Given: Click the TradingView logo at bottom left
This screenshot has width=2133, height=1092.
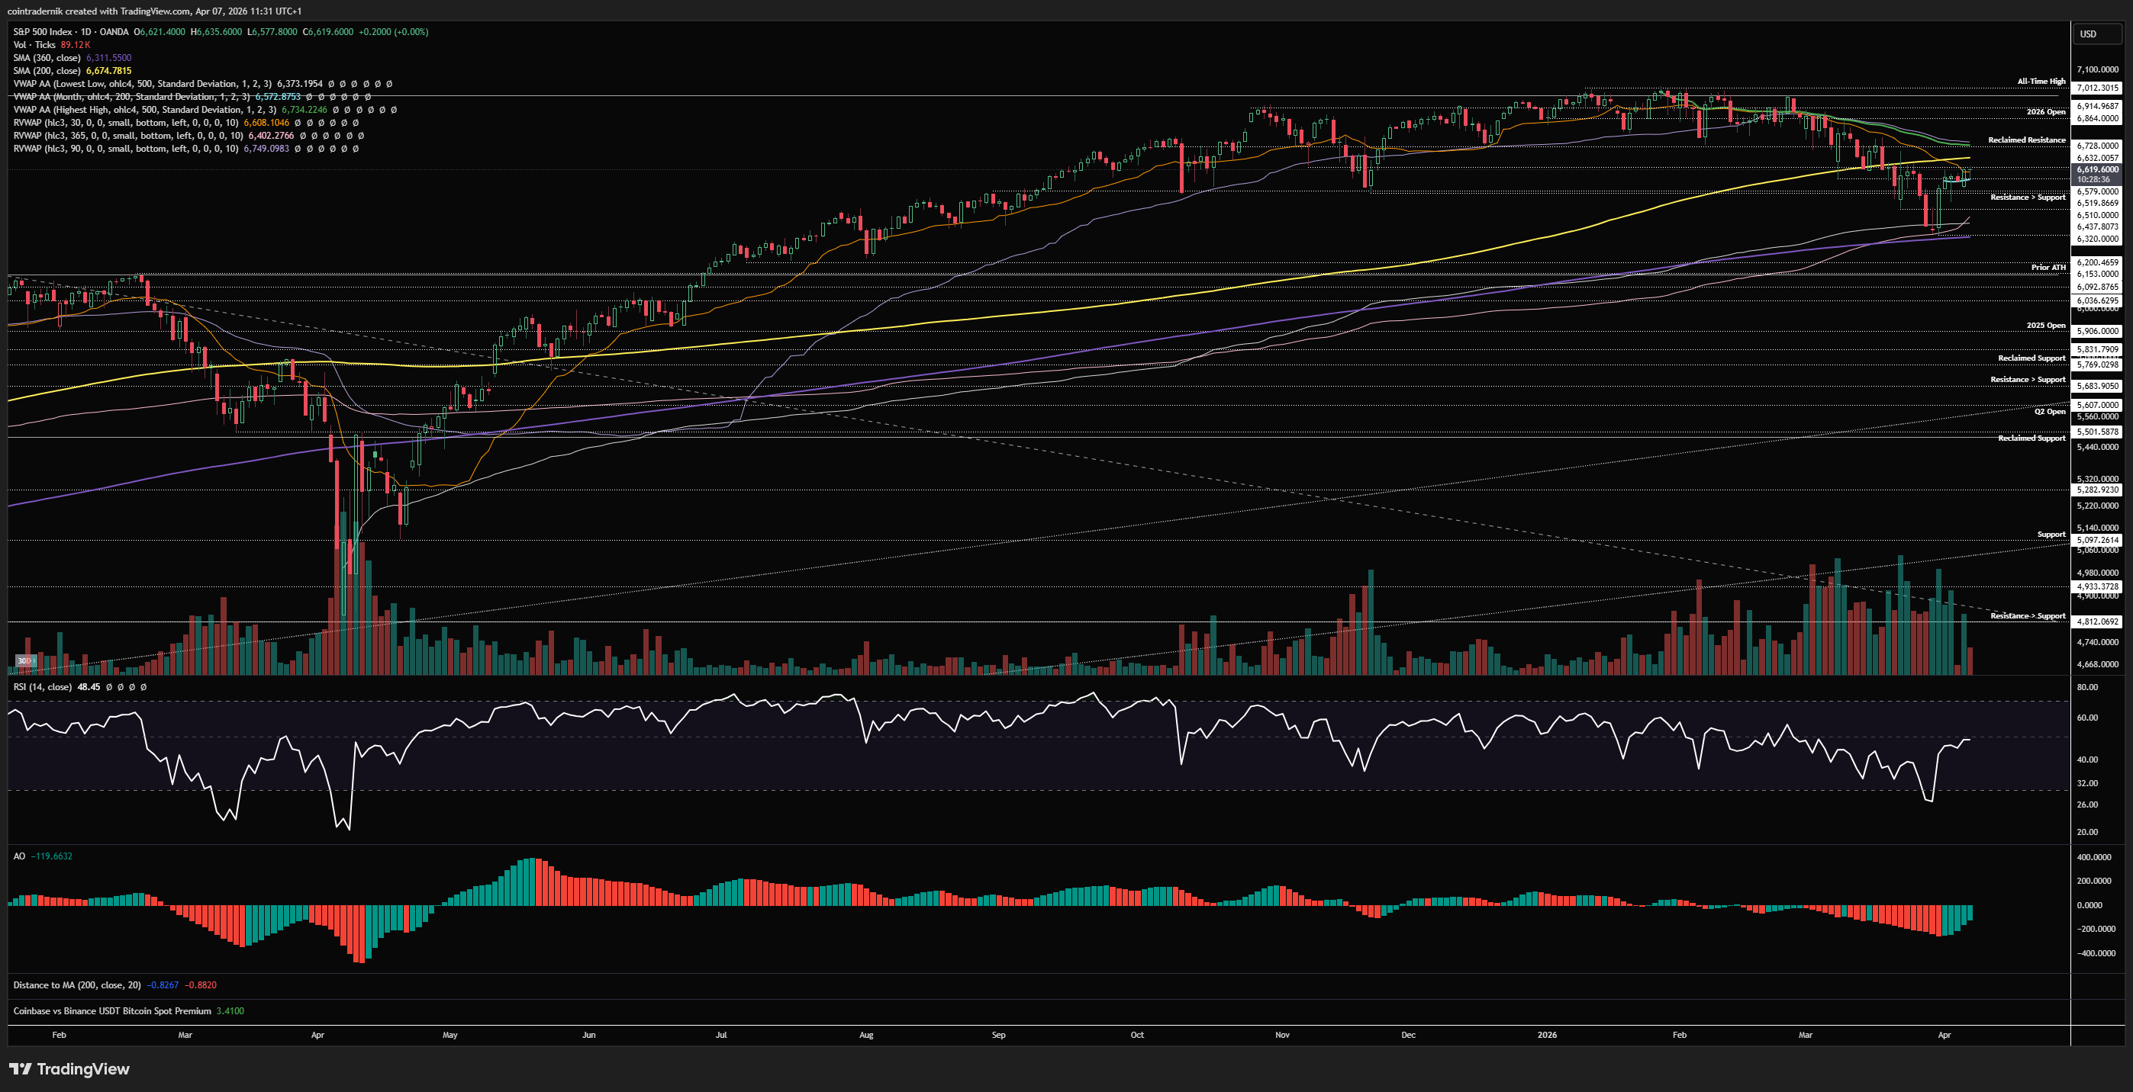Looking at the screenshot, I should (69, 1069).
